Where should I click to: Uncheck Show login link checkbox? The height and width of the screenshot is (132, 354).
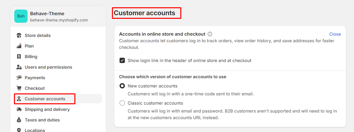tap(122, 61)
